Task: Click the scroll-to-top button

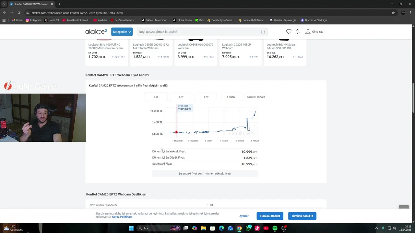Action: [x=404, y=207]
